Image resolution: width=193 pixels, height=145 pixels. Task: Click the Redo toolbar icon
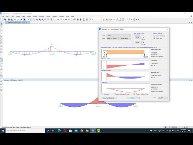18,20
